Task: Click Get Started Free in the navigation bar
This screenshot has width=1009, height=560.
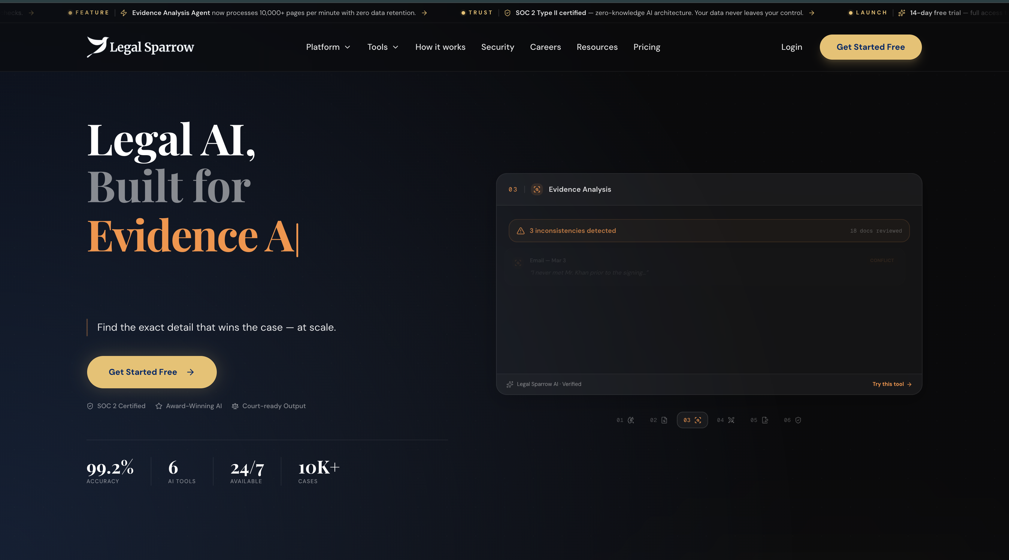Action: (x=870, y=47)
